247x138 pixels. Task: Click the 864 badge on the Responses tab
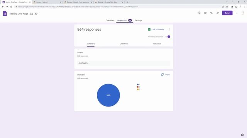pos(130,20)
